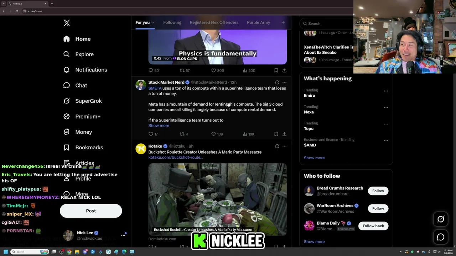This screenshot has height=256, width=456.
Task: Reload the browser page
Action: [17, 11]
